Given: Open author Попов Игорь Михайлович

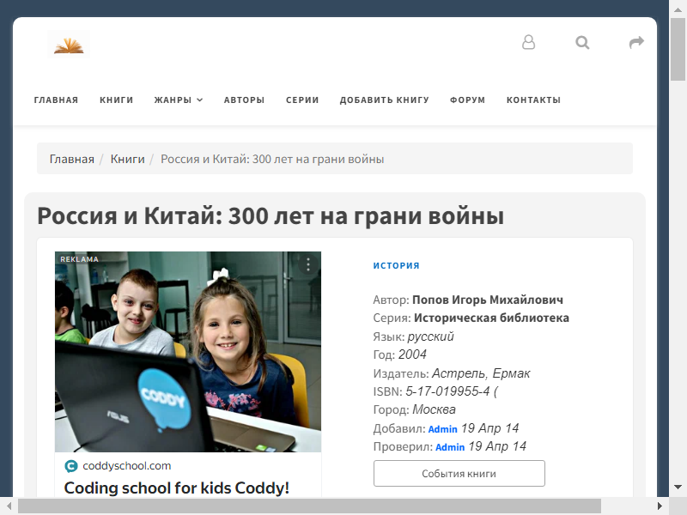Looking at the screenshot, I should pyautogui.click(x=488, y=300).
